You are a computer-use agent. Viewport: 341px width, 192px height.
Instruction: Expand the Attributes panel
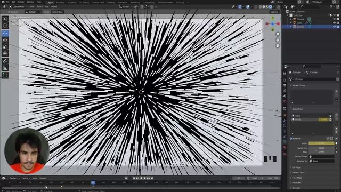(296, 183)
